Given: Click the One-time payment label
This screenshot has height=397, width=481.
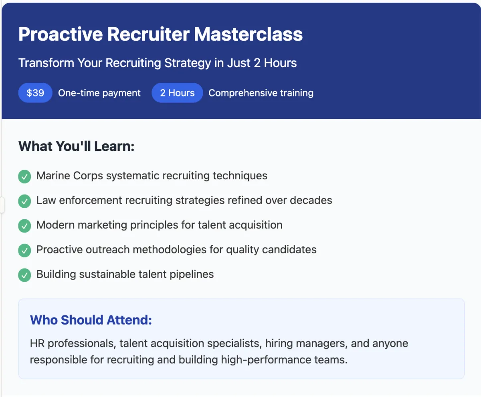Looking at the screenshot, I should click(99, 93).
